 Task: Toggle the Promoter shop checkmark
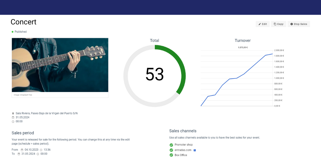pyautogui.click(x=171, y=145)
